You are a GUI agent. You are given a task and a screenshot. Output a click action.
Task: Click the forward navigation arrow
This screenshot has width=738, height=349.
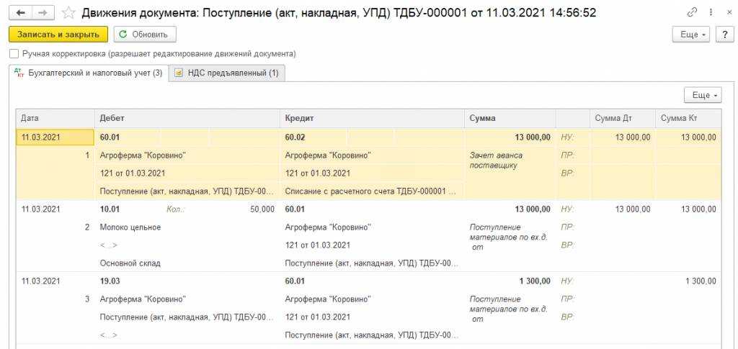[x=43, y=13]
